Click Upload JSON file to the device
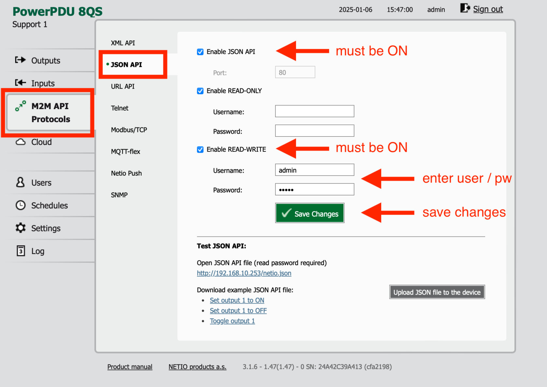 (x=437, y=292)
